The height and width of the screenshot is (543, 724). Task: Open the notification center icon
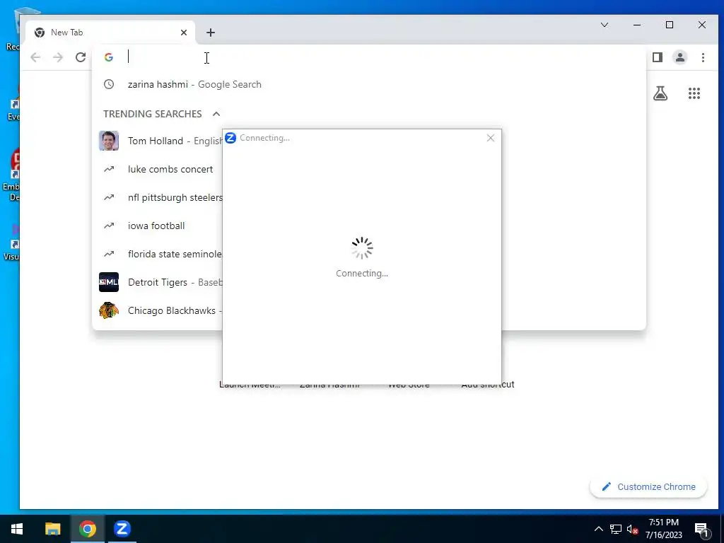[x=701, y=529]
